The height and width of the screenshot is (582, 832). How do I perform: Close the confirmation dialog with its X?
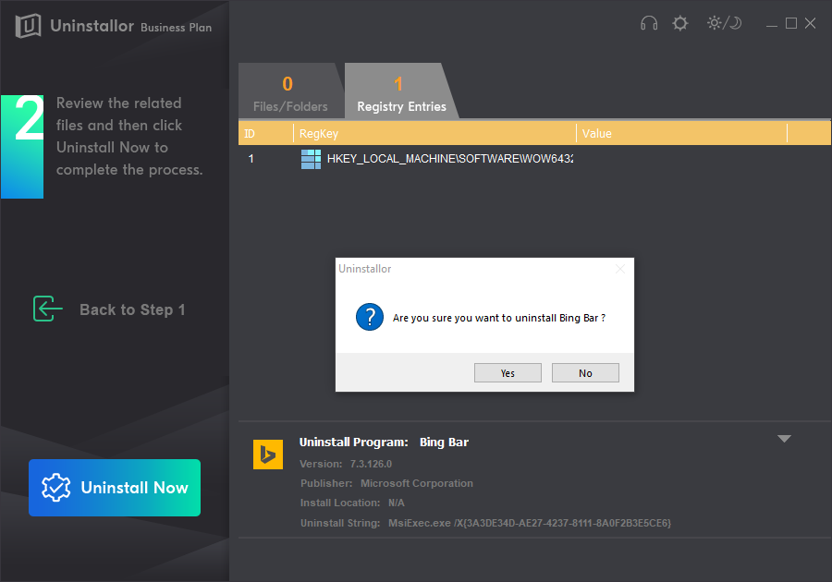click(619, 269)
